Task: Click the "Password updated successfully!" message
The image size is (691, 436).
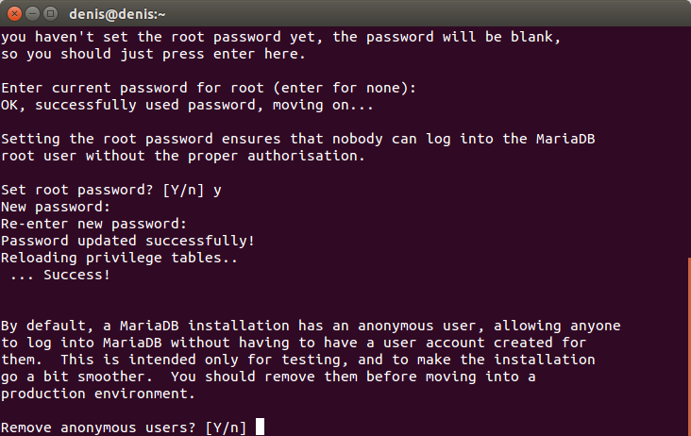Action: tap(127, 241)
